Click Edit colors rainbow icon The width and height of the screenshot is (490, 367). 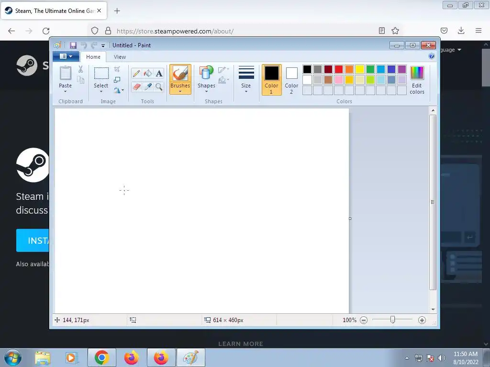tap(417, 73)
